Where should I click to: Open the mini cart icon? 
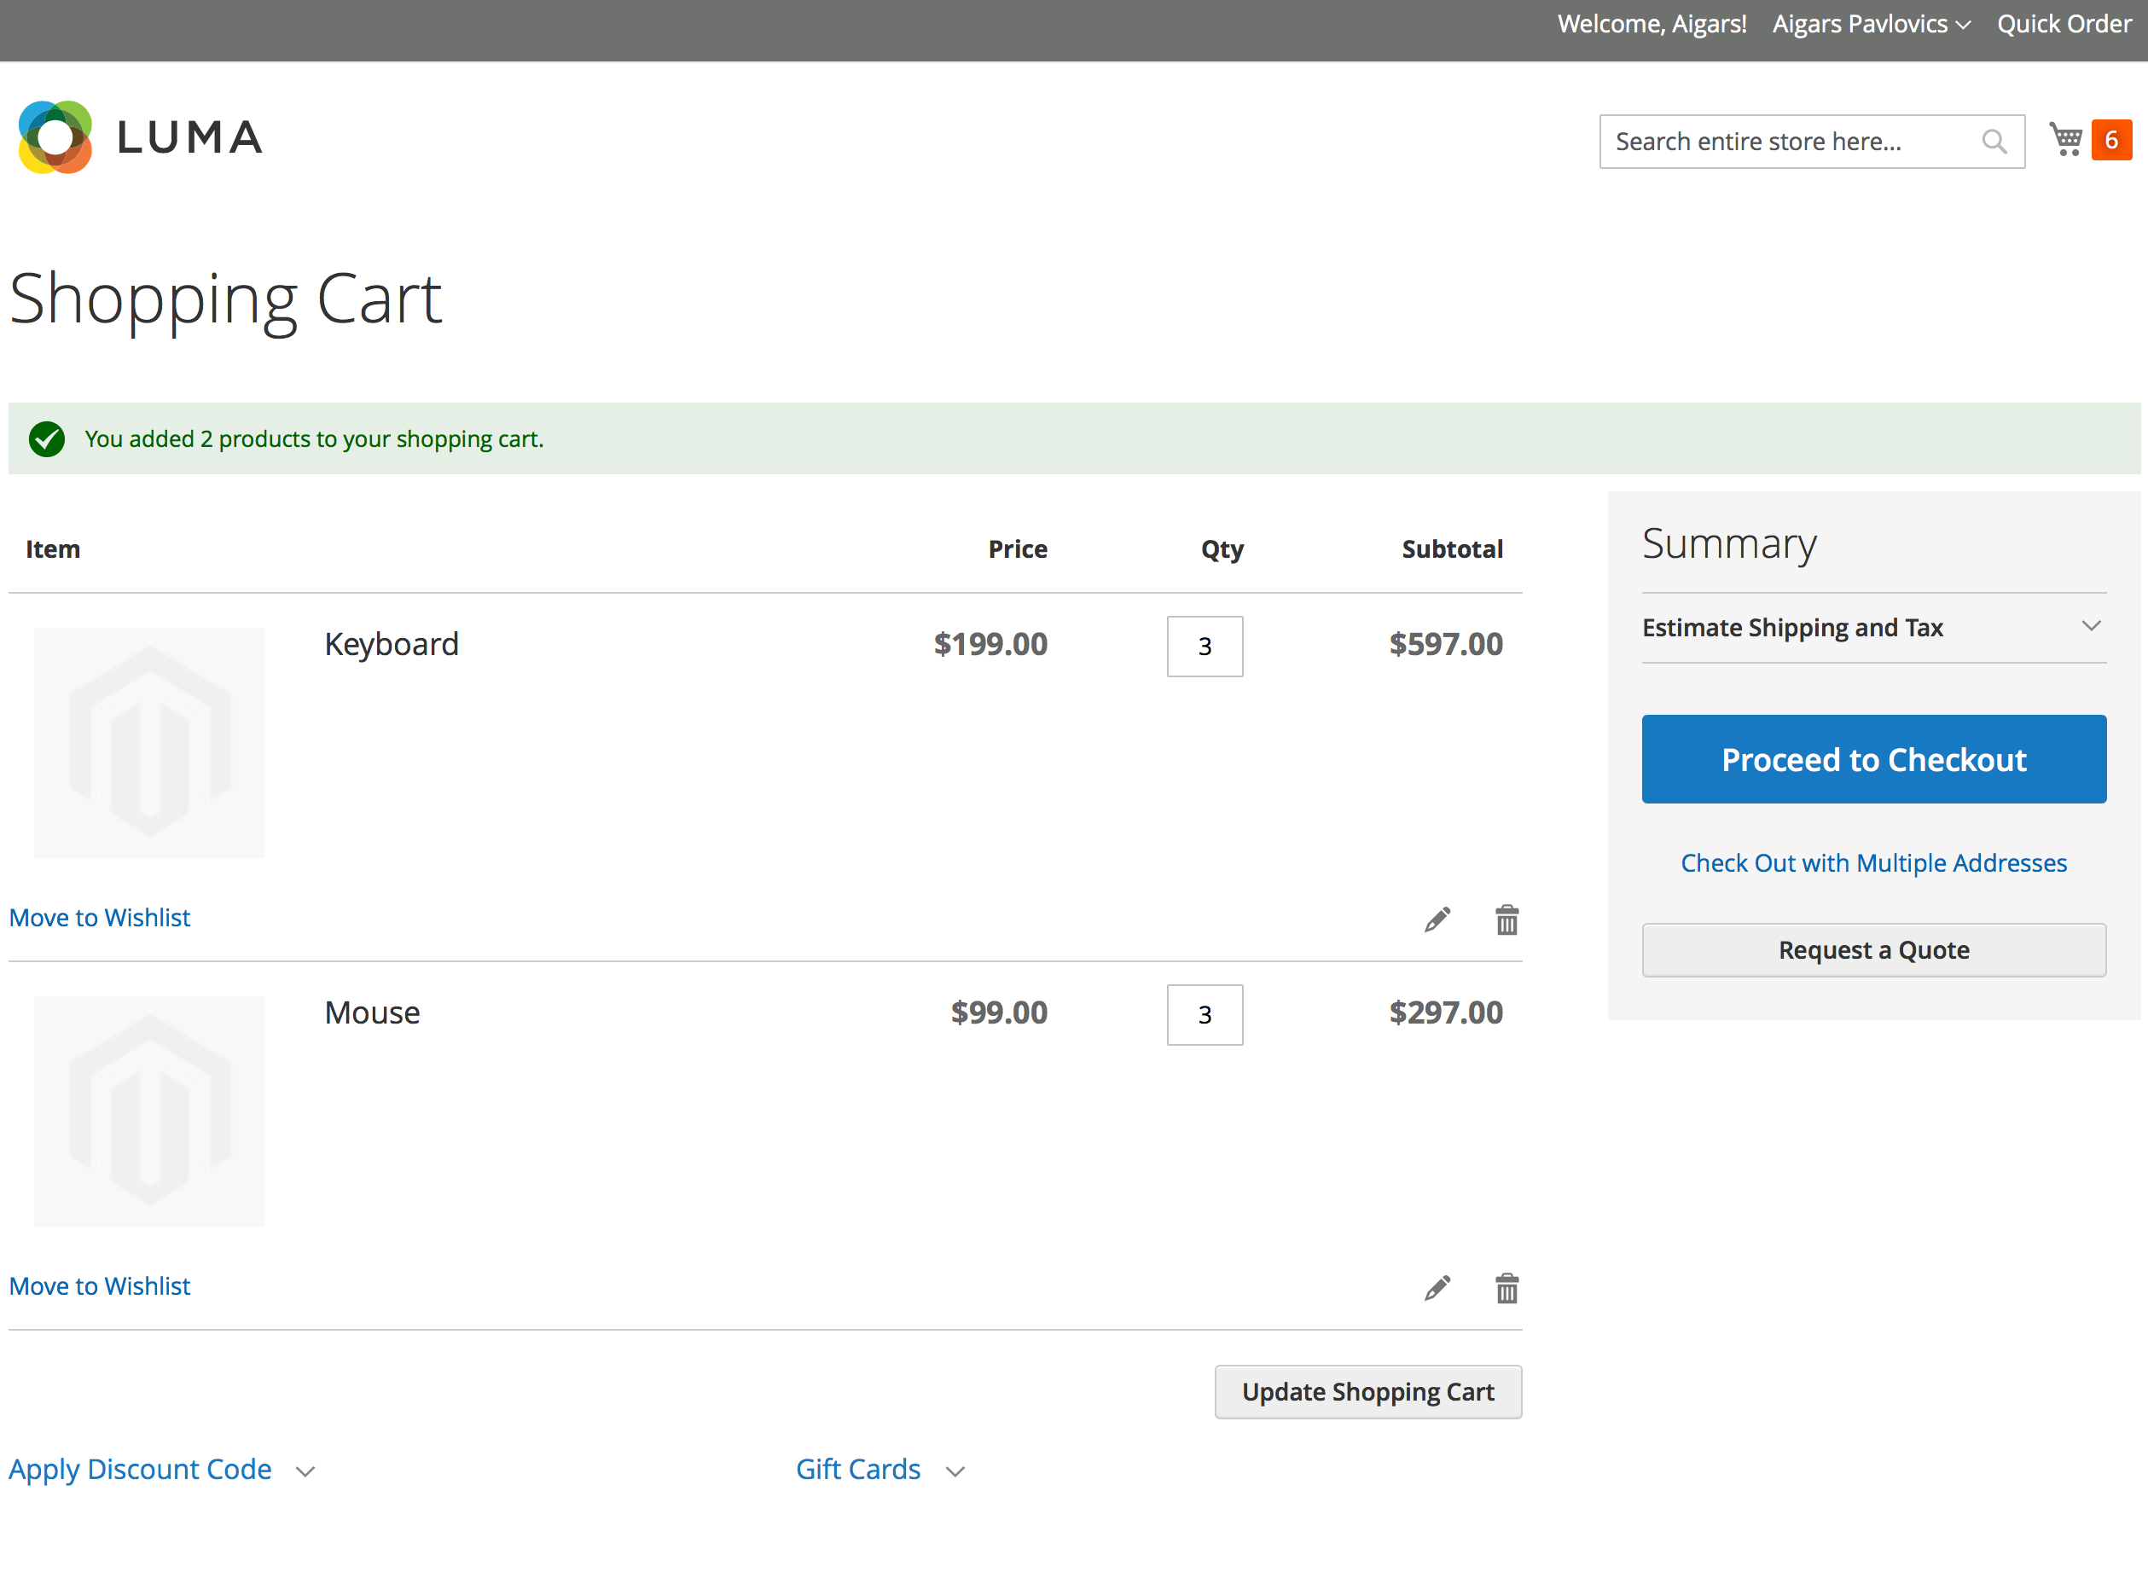pyautogui.click(x=2066, y=141)
